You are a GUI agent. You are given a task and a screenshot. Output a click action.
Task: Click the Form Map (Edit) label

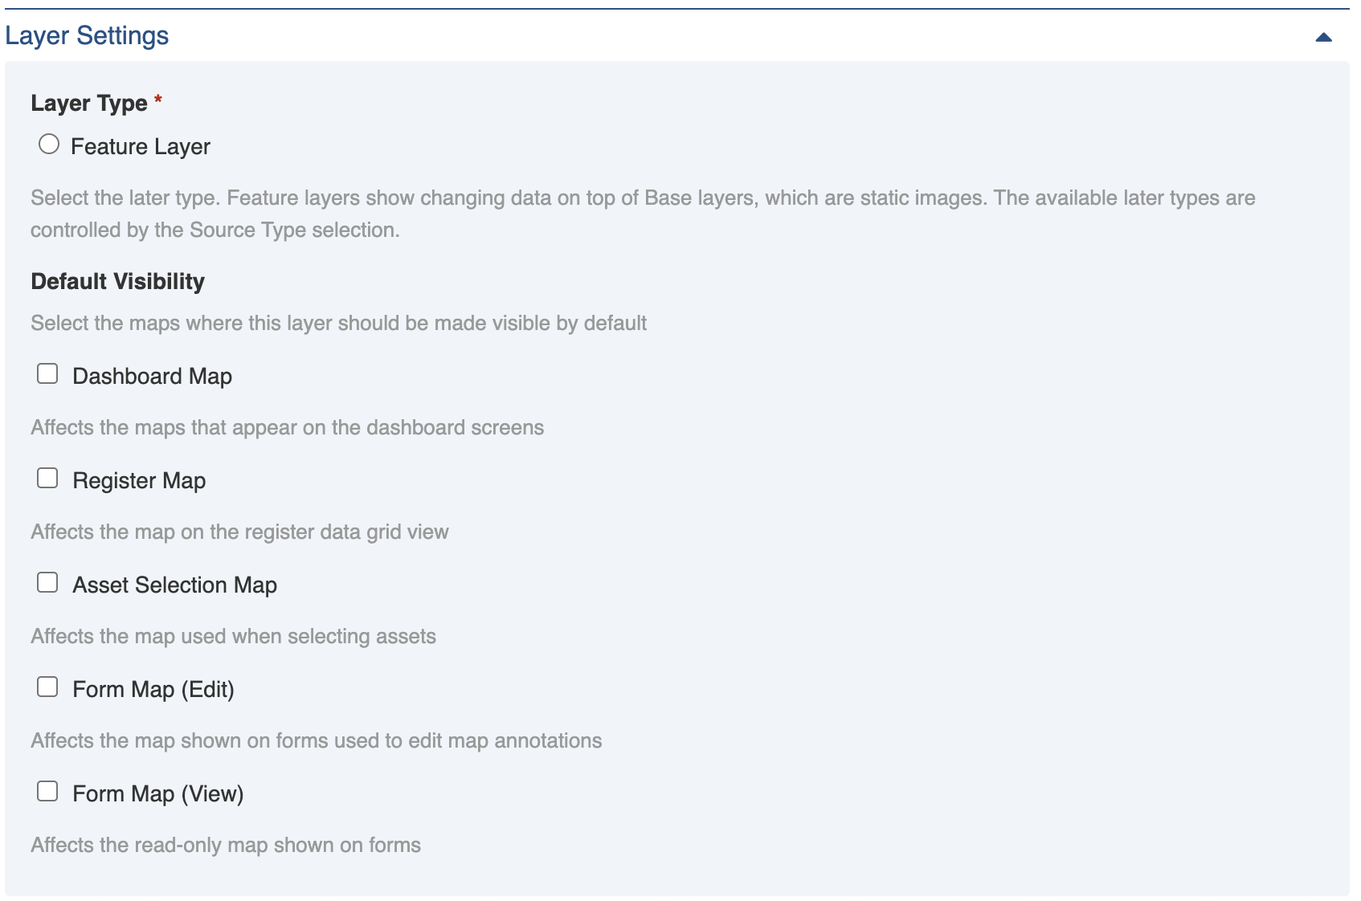click(153, 688)
